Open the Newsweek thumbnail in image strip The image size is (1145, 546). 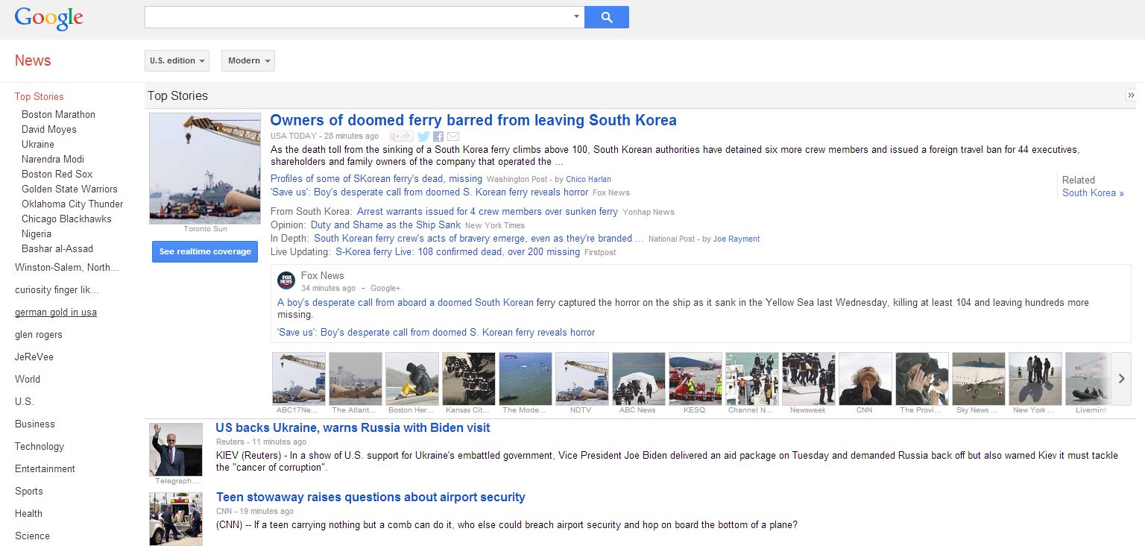[809, 379]
